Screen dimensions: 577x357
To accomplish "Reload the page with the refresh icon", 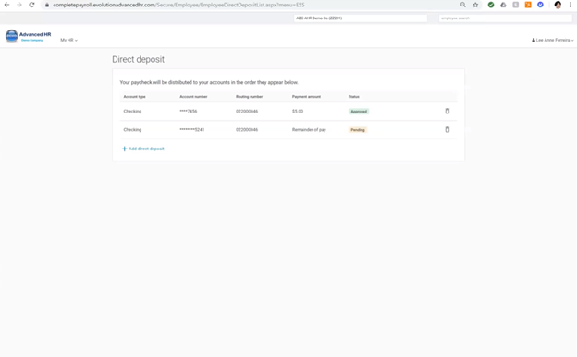I will [x=31, y=5].
